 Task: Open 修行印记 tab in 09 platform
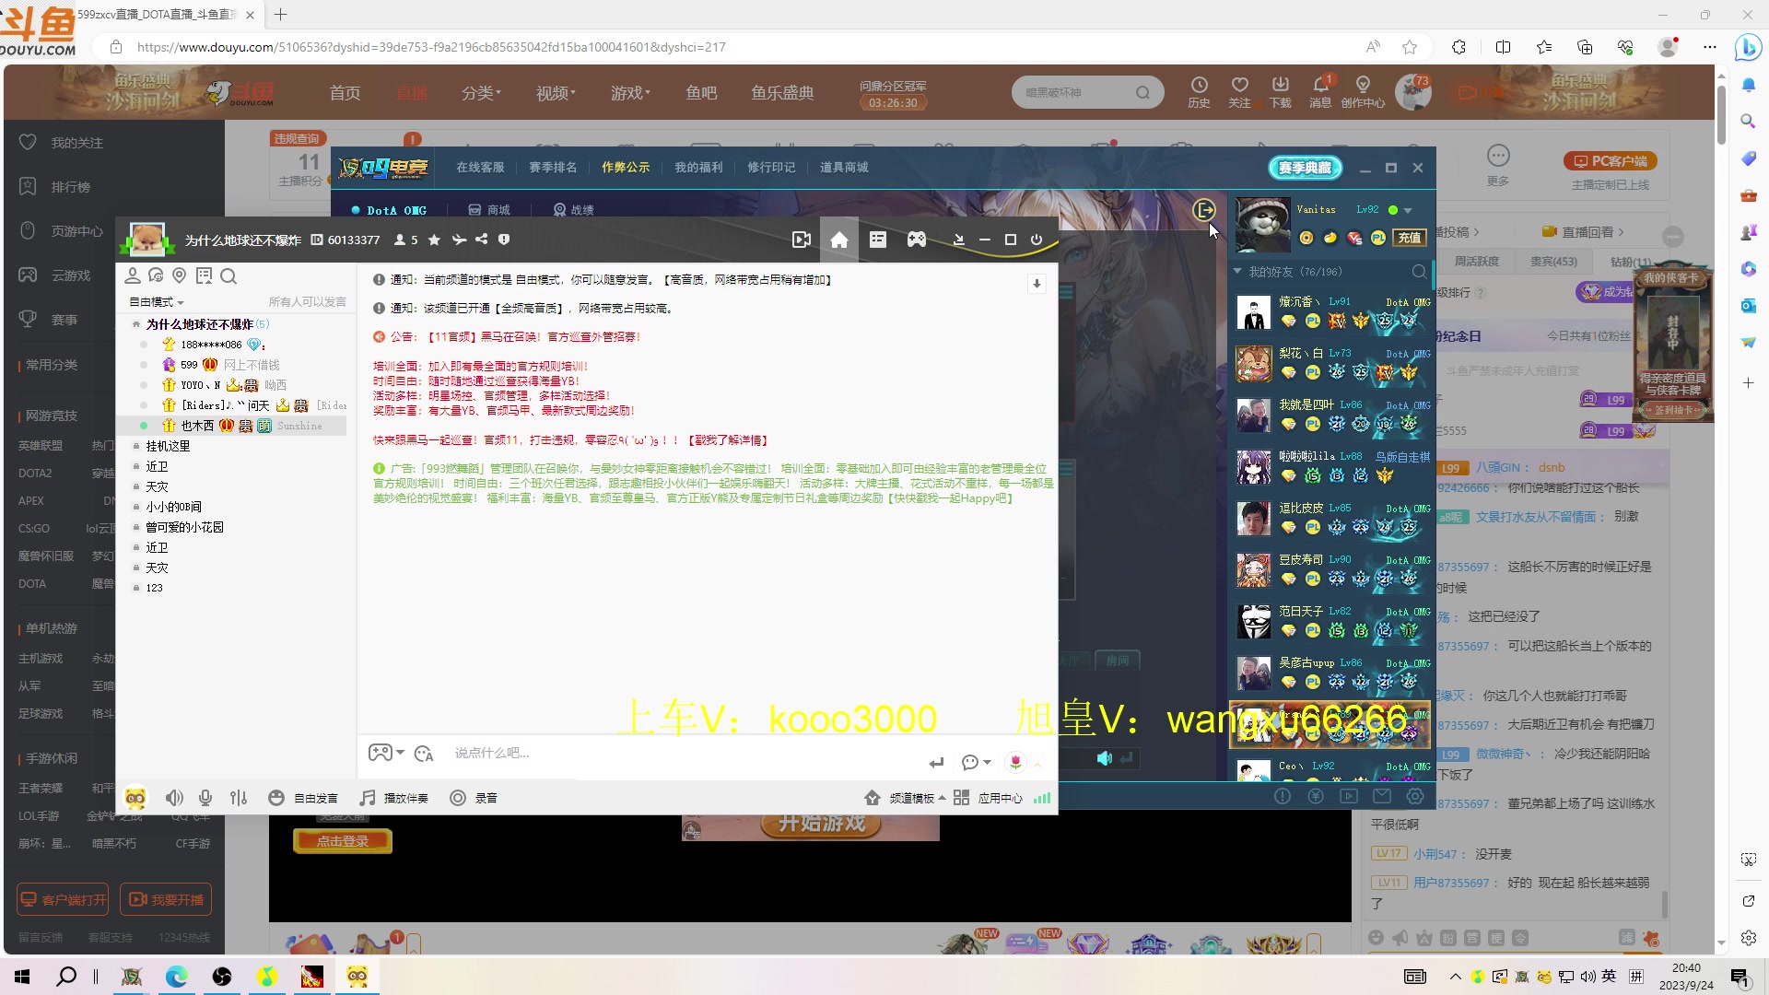click(x=771, y=168)
